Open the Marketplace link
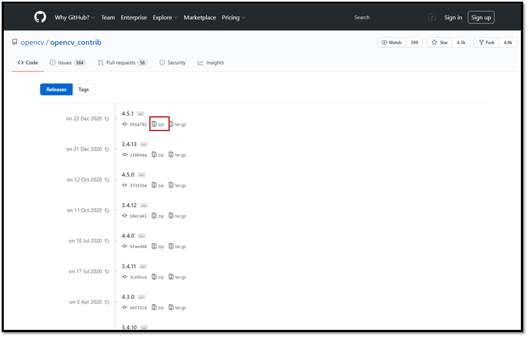This screenshot has height=337, width=528. [x=200, y=17]
